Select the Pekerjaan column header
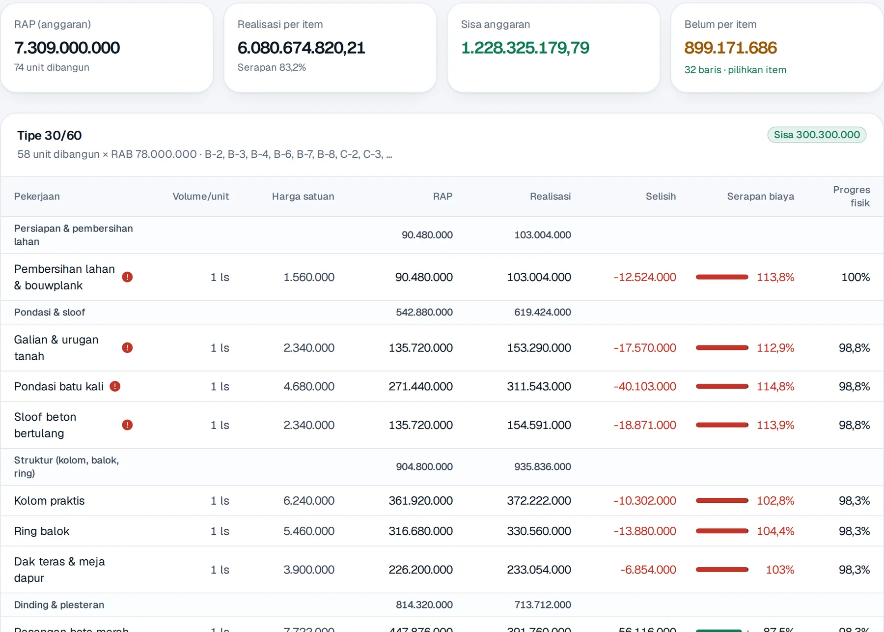This screenshot has width=884, height=632. click(37, 197)
